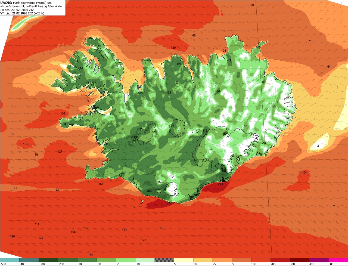
Task: Click the value 151 near Reykjanes
Action: pyautogui.click(x=101, y=184)
